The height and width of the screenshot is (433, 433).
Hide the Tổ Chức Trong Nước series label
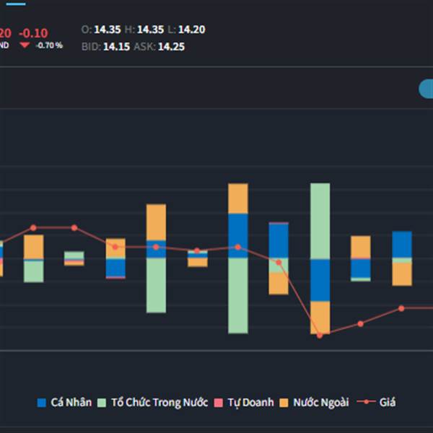159,403
